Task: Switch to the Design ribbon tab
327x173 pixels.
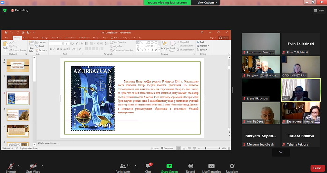Action: pyautogui.click(x=45, y=38)
